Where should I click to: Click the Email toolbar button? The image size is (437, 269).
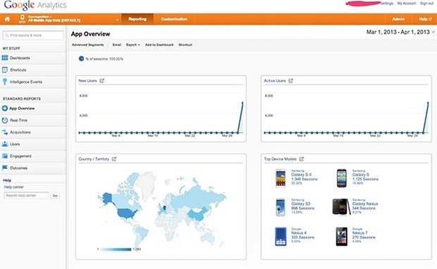(x=117, y=44)
